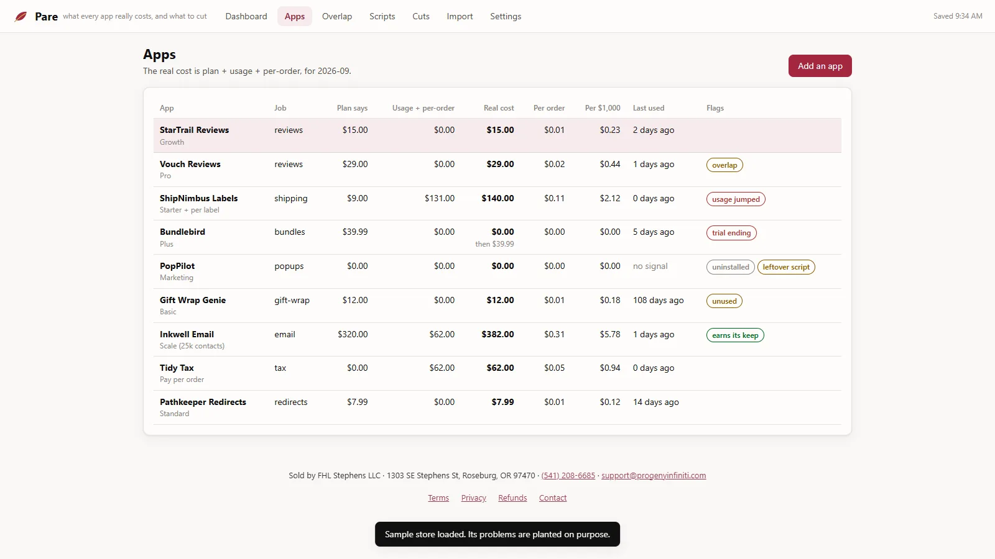Open Gift Wrap Genie entry

point(193,300)
